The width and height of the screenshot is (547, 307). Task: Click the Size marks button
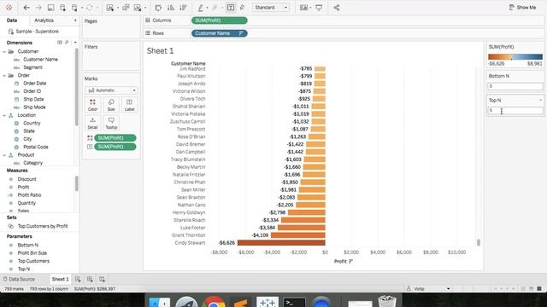[111, 105]
